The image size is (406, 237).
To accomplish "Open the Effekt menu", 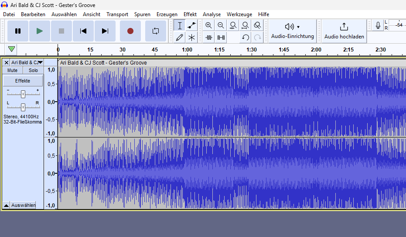I will click(190, 14).
